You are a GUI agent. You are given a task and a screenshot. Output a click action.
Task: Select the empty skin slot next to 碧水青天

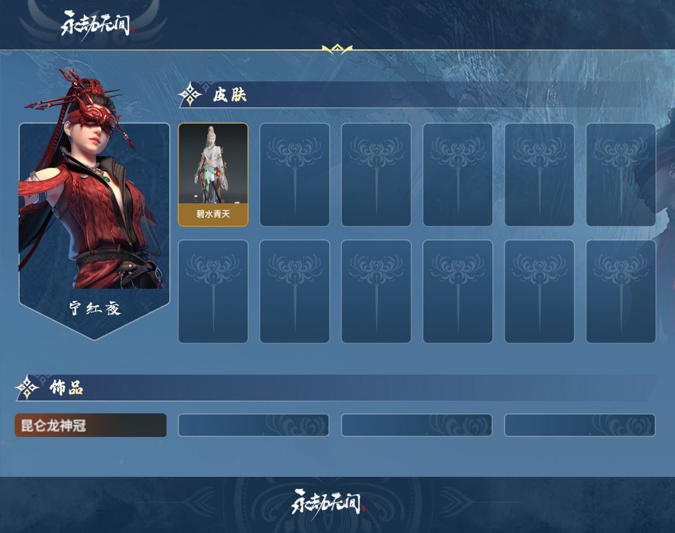(295, 175)
